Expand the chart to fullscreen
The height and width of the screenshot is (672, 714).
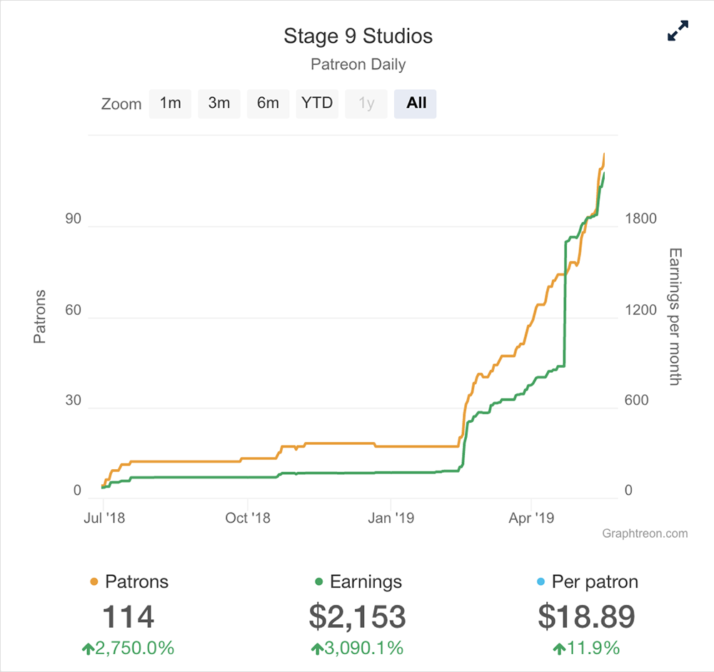(x=678, y=31)
